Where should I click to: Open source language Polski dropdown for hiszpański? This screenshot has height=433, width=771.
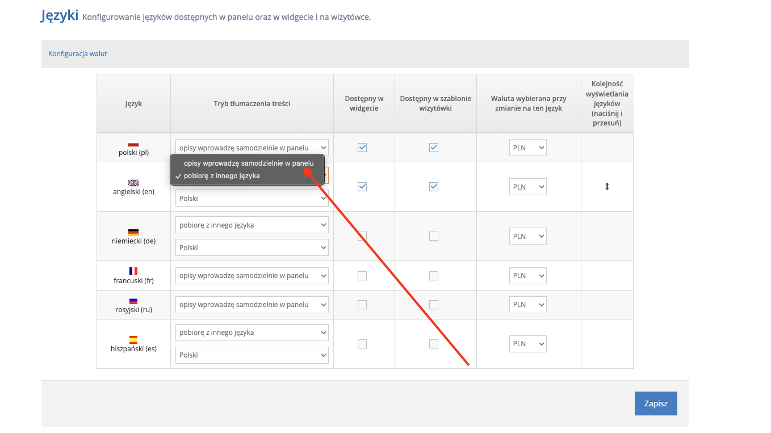252,355
